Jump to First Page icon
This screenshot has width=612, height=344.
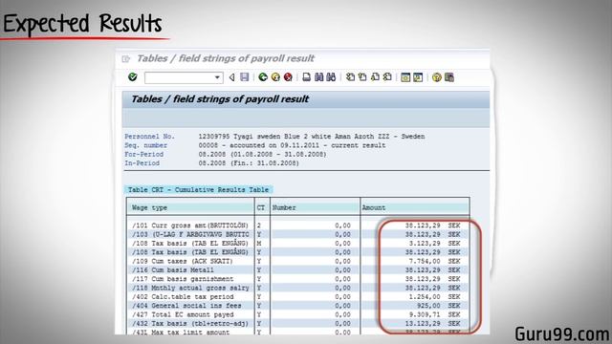(x=351, y=77)
